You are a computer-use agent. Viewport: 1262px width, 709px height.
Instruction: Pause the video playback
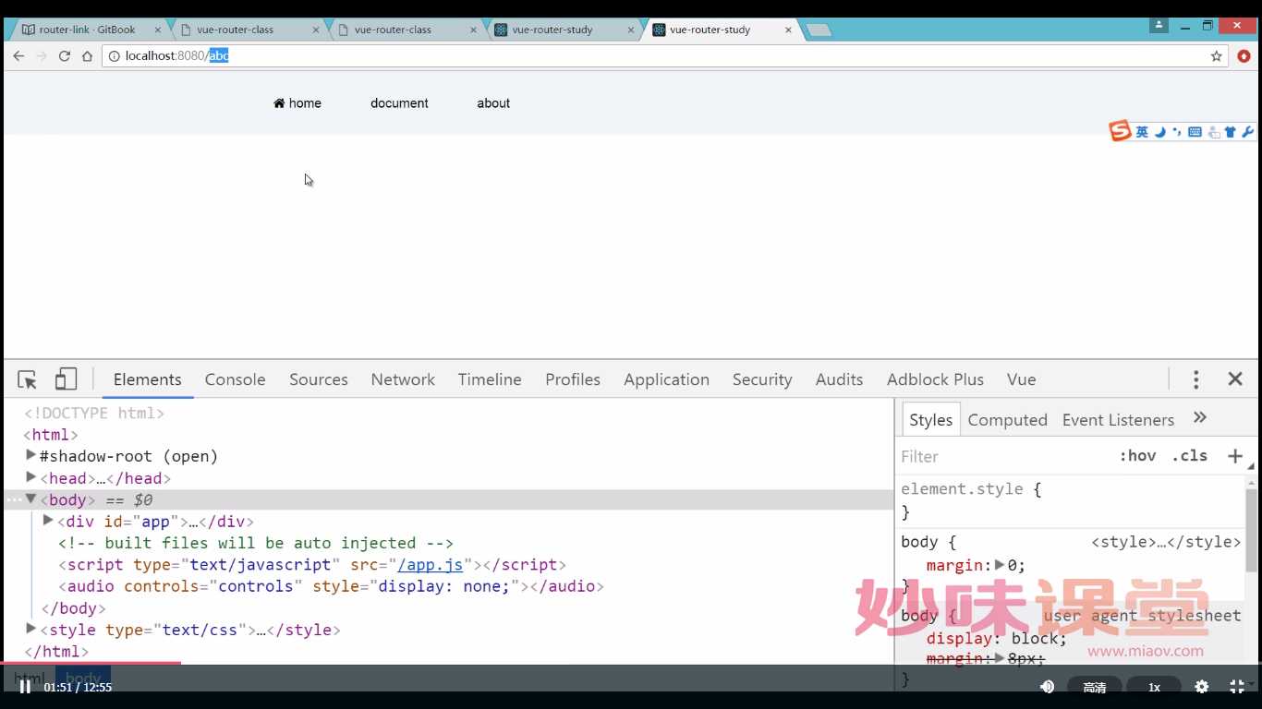click(x=25, y=687)
